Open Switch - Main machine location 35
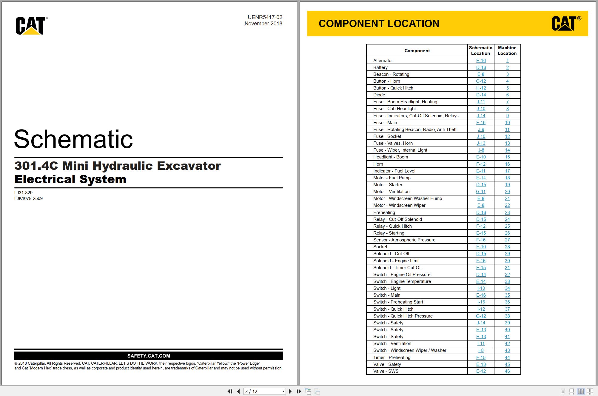 (507, 295)
